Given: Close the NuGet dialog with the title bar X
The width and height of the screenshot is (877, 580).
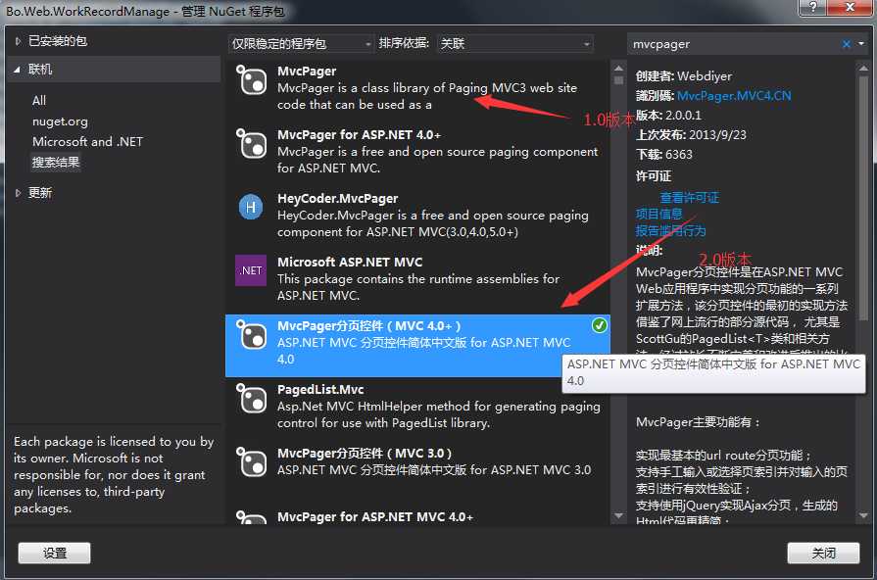Looking at the screenshot, I should [x=850, y=7].
